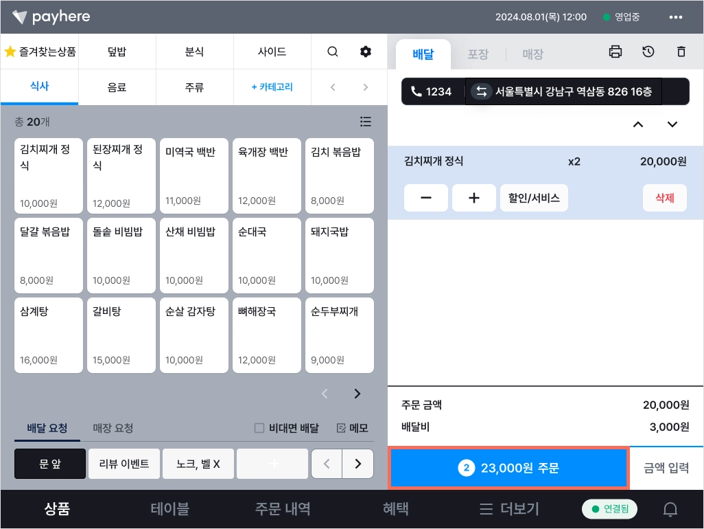Go to next product page chevron

tap(357, 394)
